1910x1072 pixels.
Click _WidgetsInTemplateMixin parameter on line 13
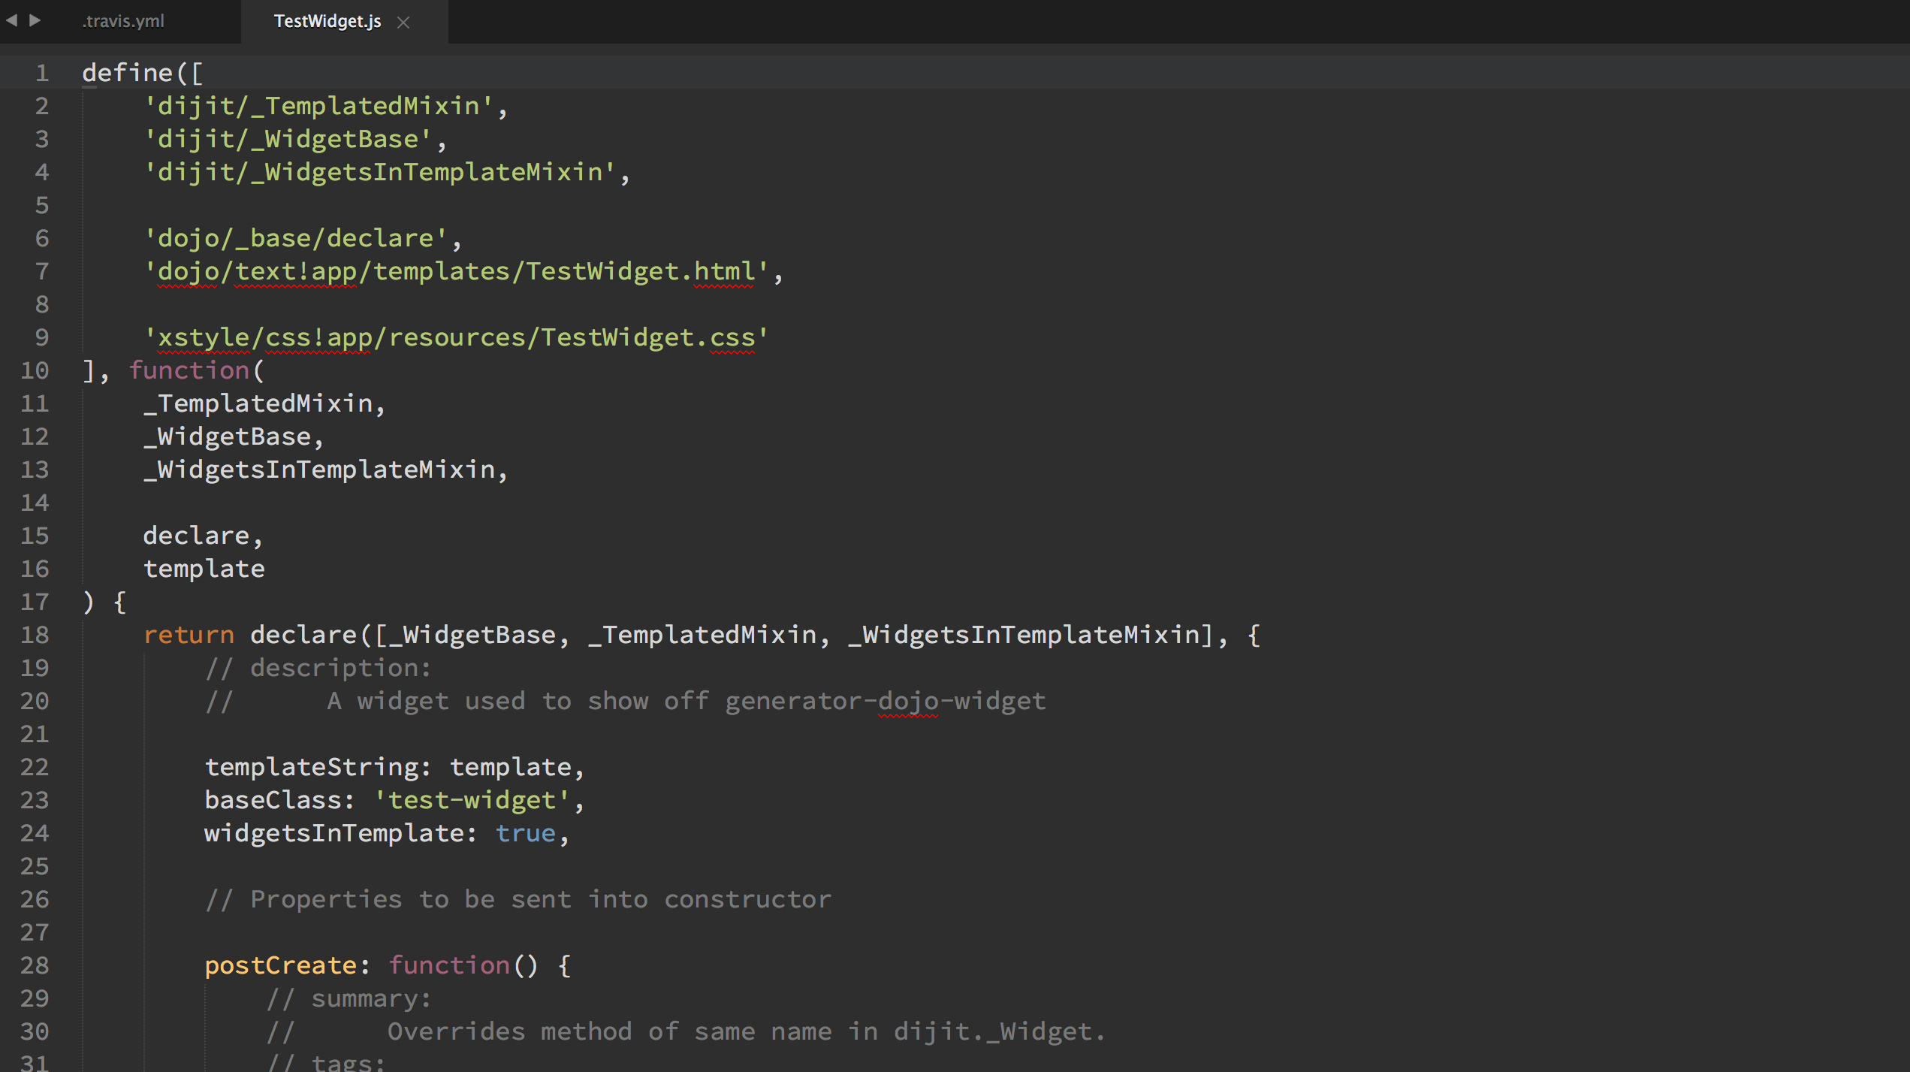[319, 470]
